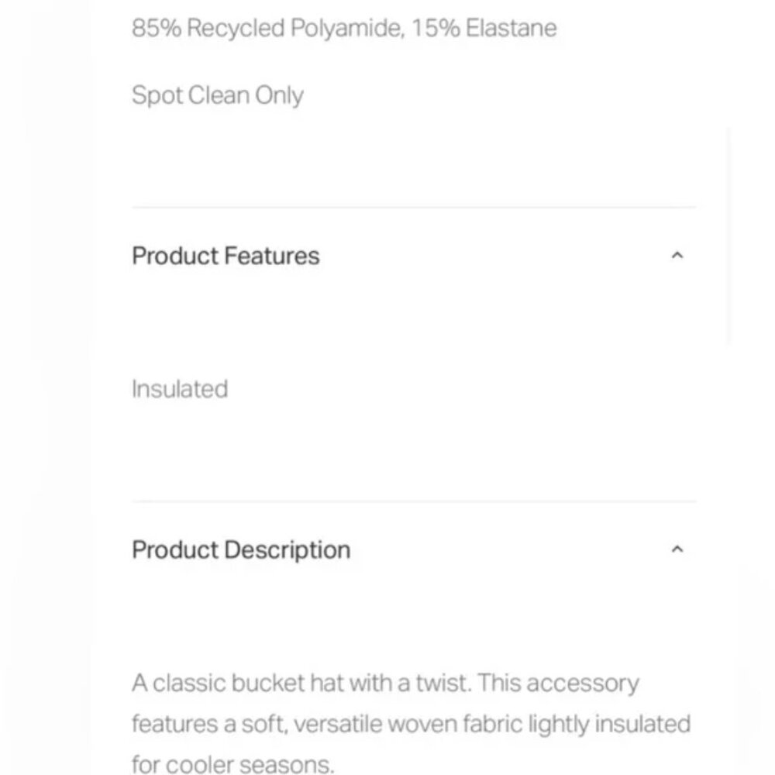This screenshot has width=775, height=775.
Task: Click the "Insulated" feature text
Action: [180, 388]
